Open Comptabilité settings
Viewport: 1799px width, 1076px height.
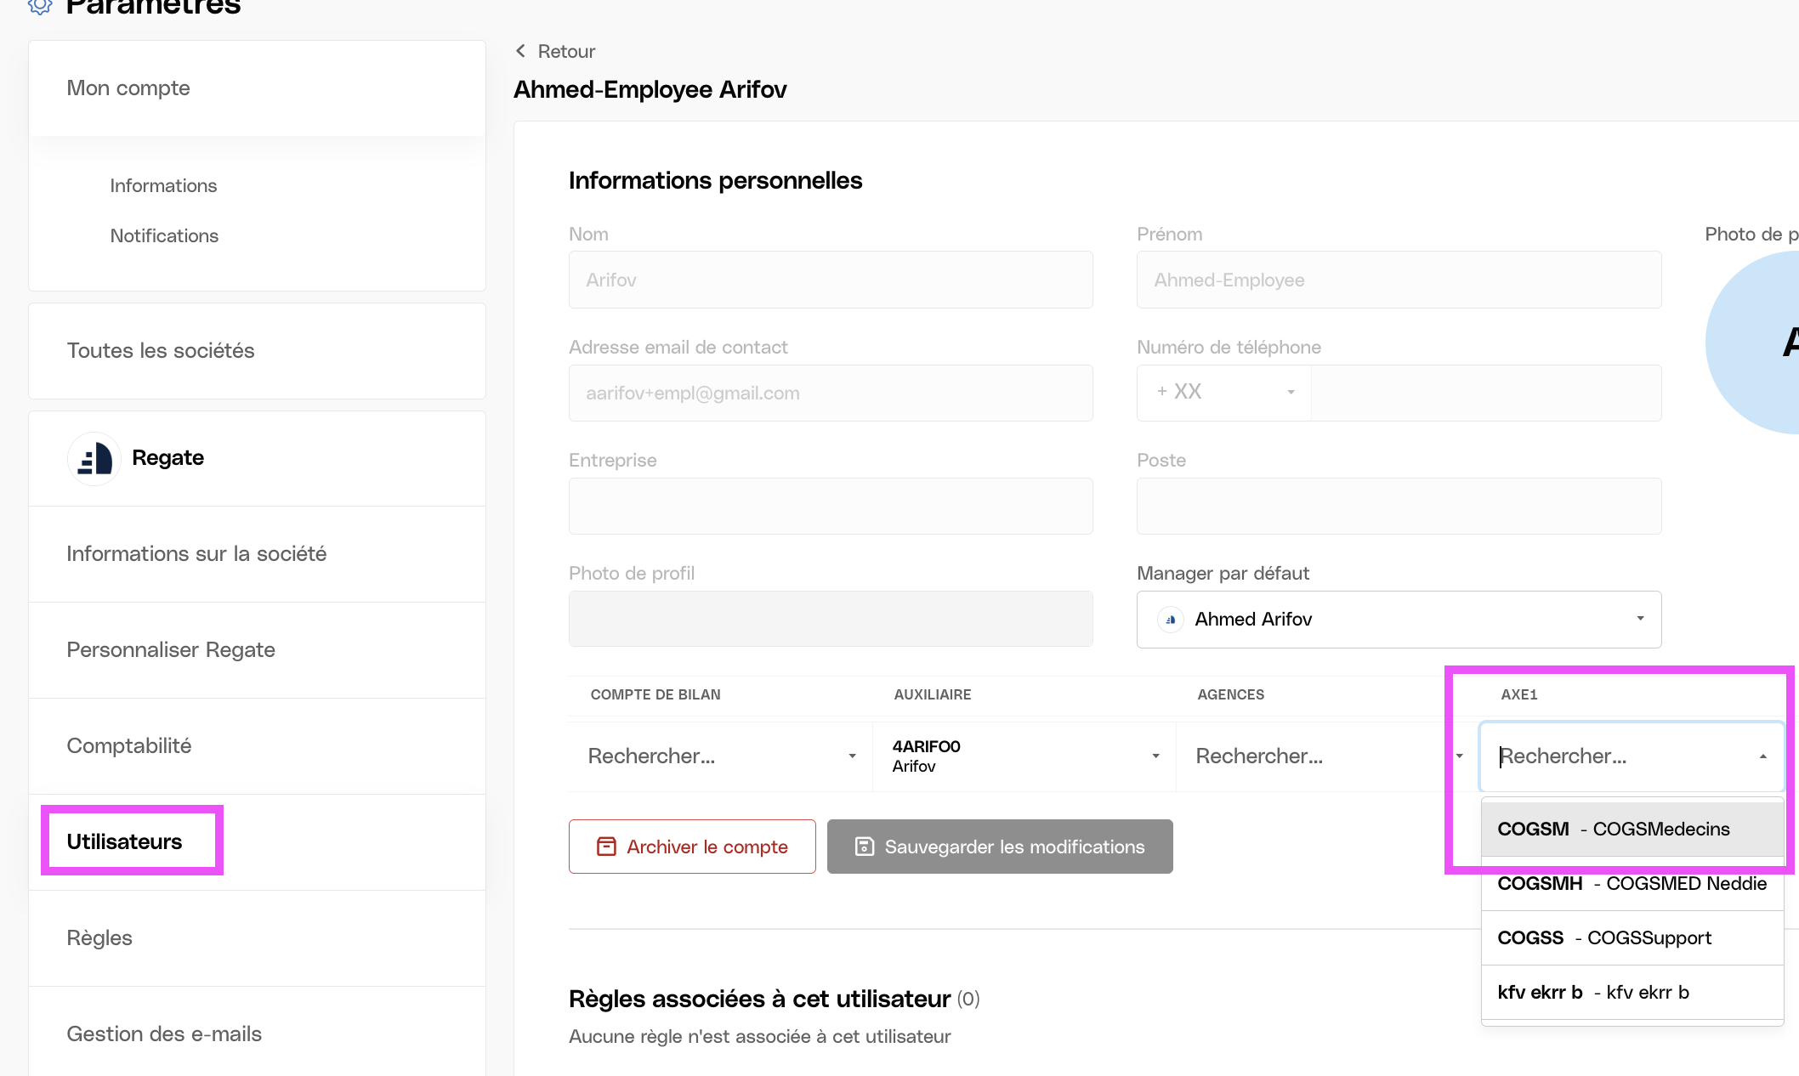coord(257,746)
